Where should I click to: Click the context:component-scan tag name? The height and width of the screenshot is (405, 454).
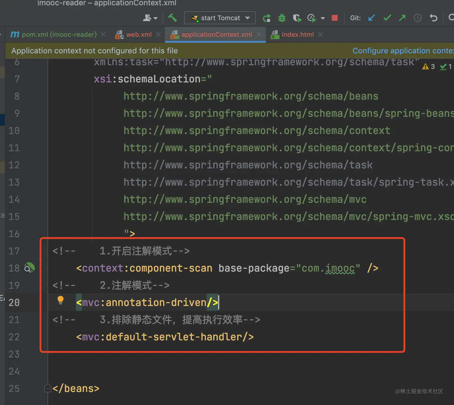tap(147, 268)
